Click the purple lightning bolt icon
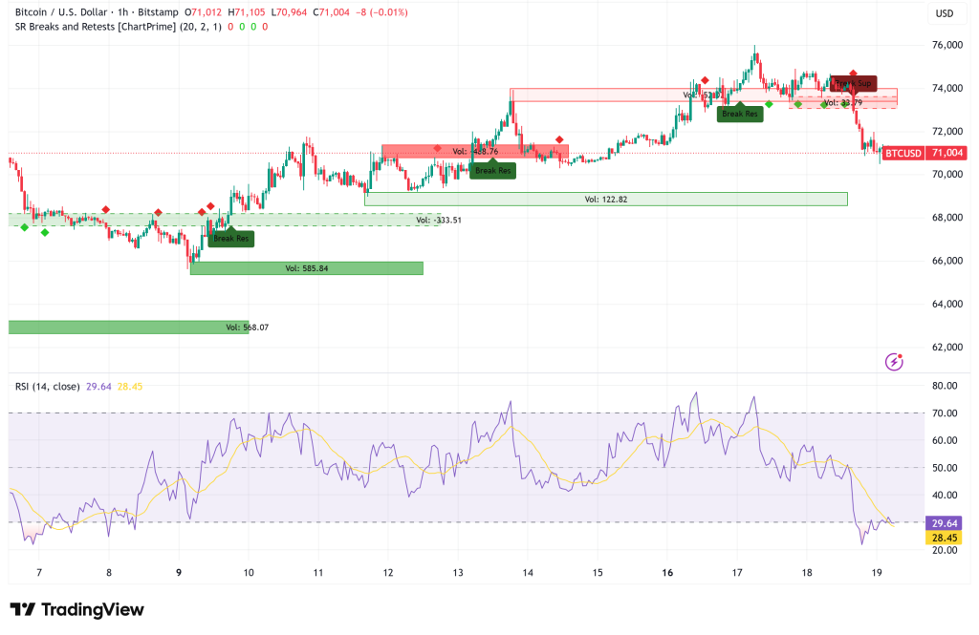Viewport: 979px width, 635px height. (894, 361)
